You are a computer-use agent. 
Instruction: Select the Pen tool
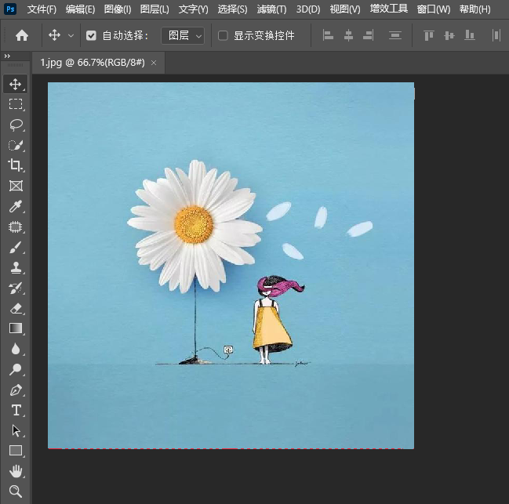click(x=15, y=390)
